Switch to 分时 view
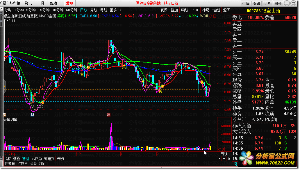300x170 pixels. [x=8, y=10]
